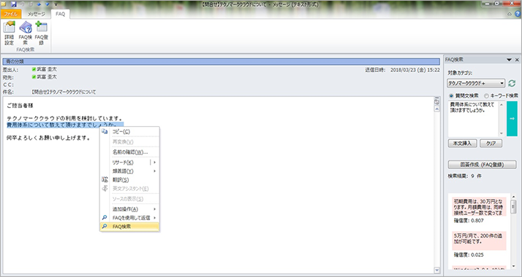This screenshot has width=522, height=277.
Task: Switch to the メッセージ tab
Action: point(37,14)
